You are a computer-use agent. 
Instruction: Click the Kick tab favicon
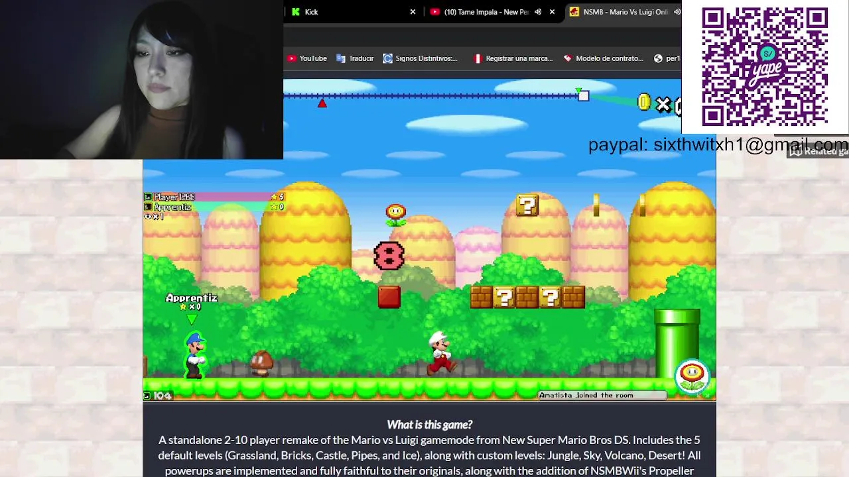(296, 12)
